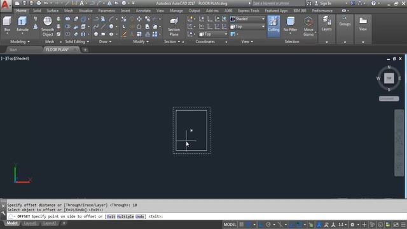
Task: Click the command line customize wrench icon
Action: click(x=3, y=214)
